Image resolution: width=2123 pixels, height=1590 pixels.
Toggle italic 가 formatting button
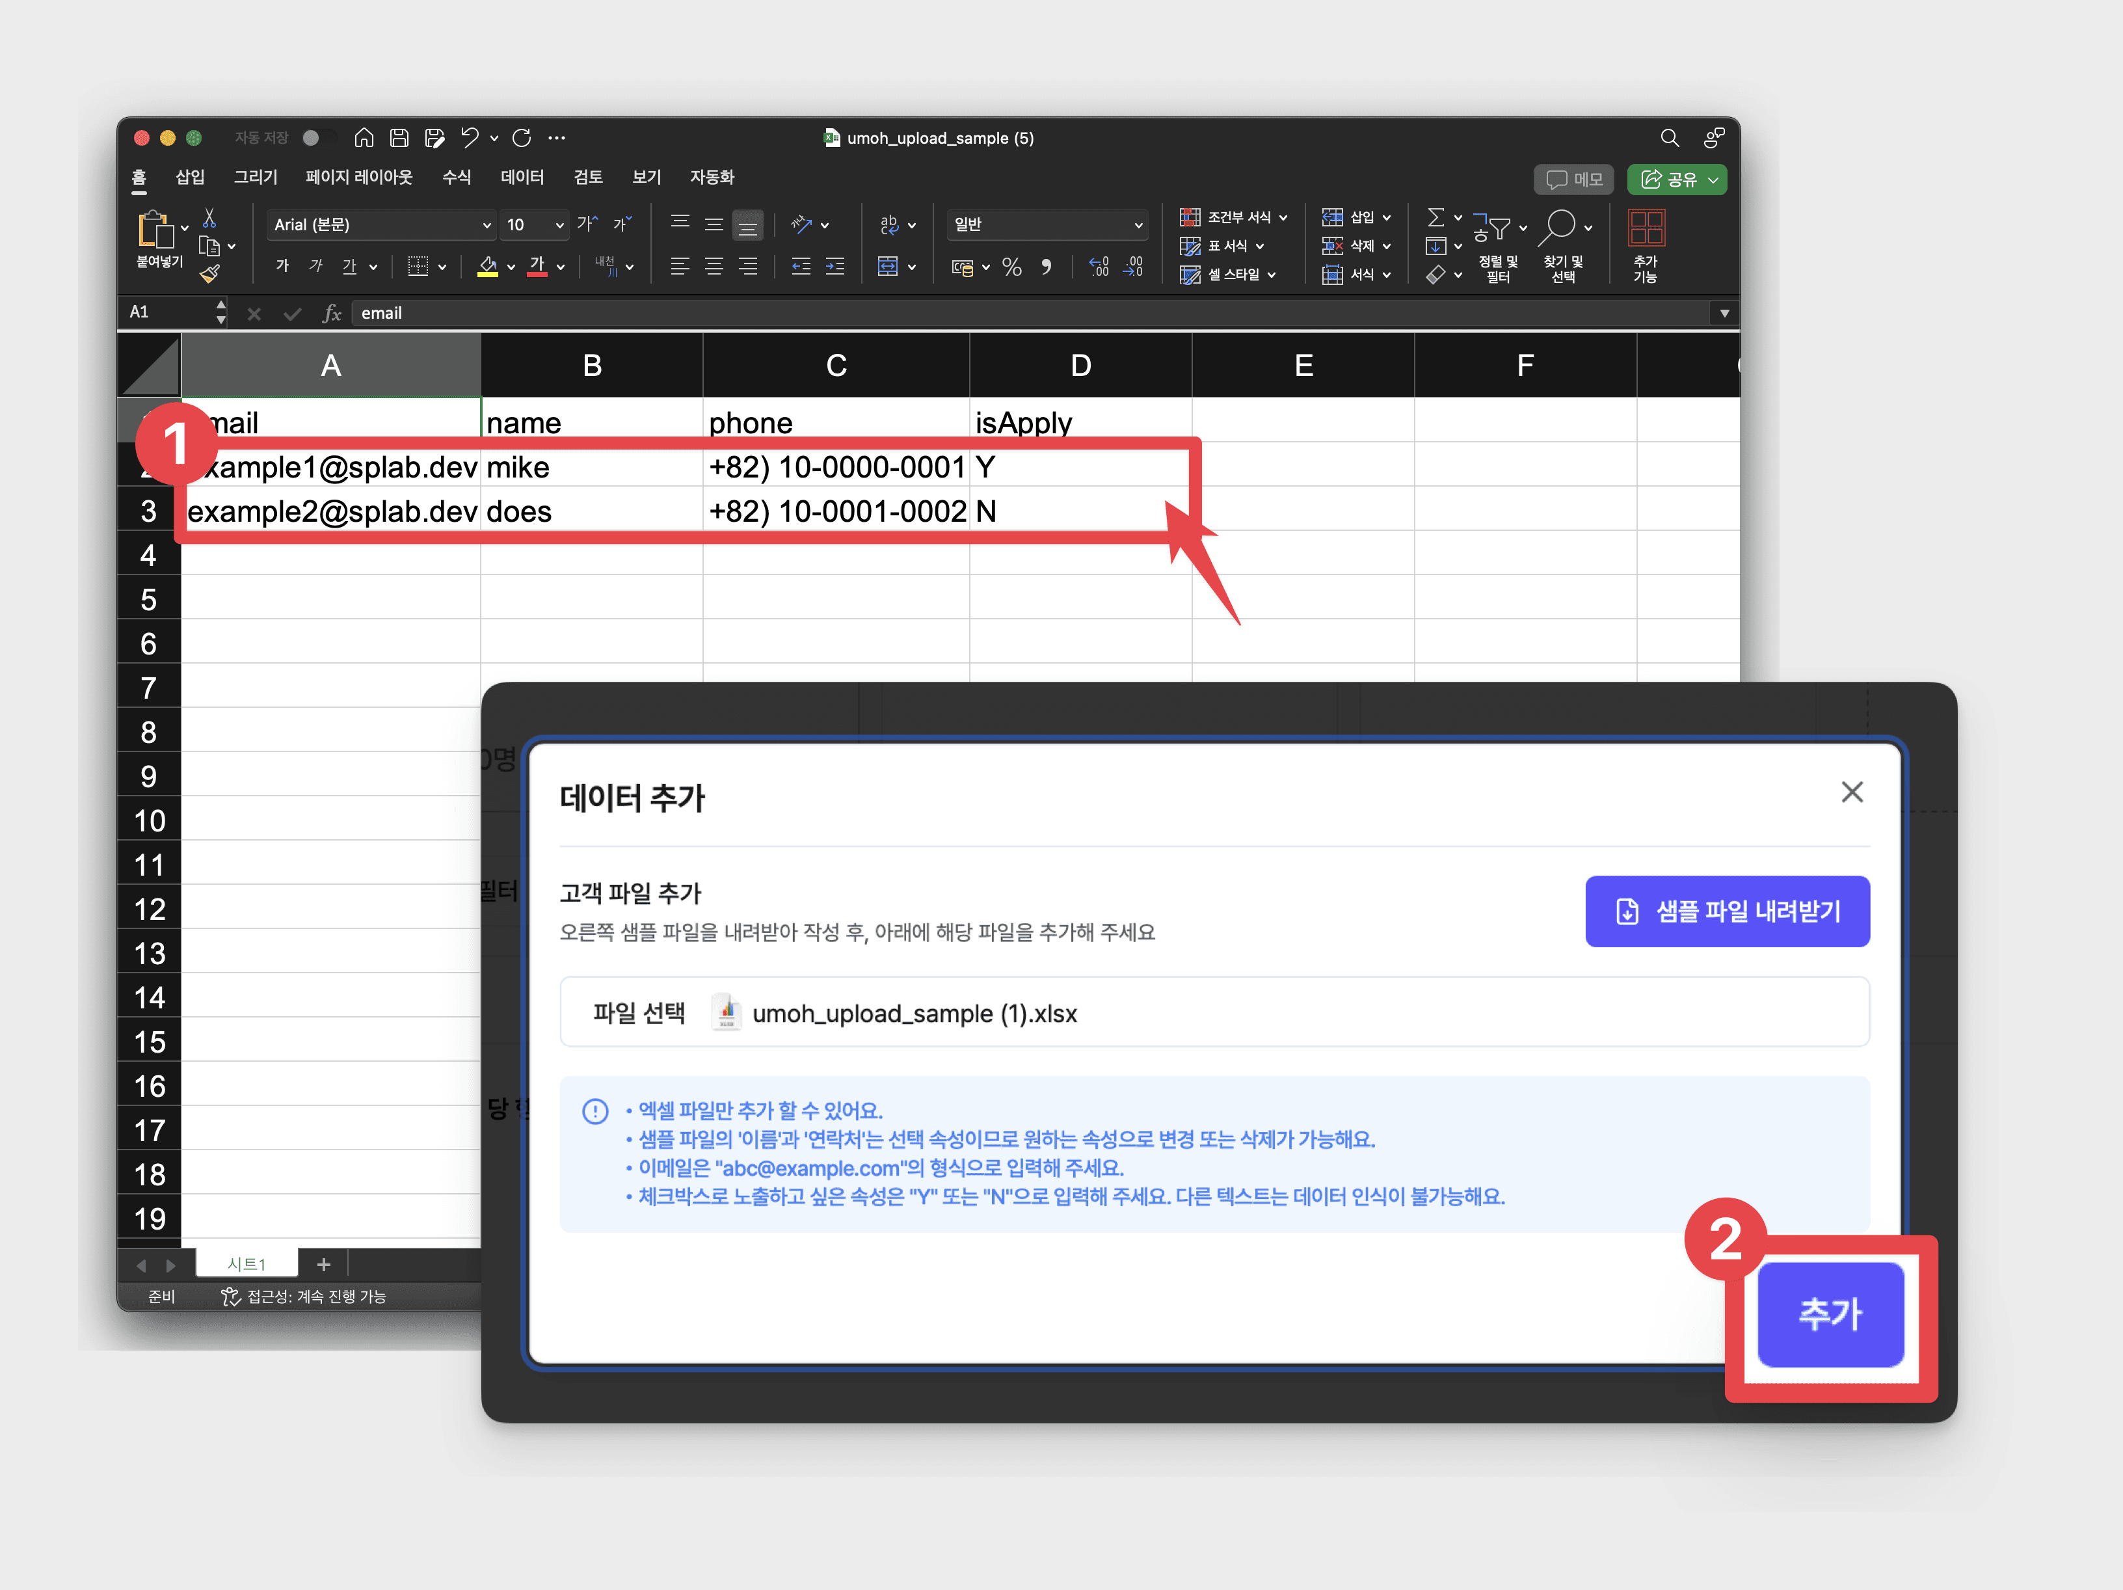pos(315,266)
